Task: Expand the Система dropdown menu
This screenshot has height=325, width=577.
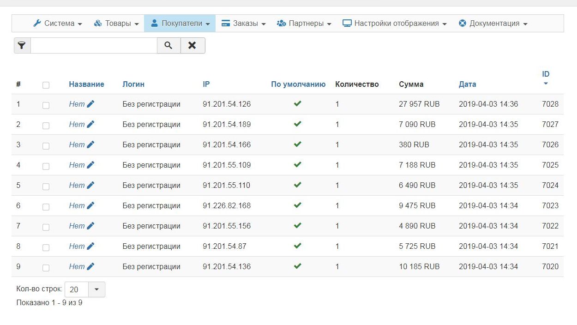Action: pos(58,24)
